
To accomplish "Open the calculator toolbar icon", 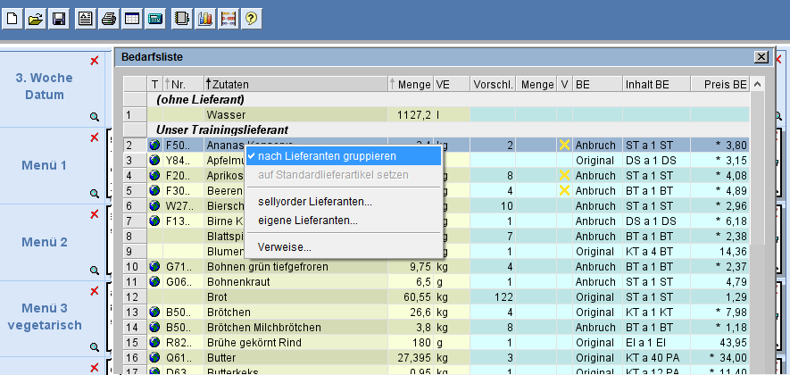I will 154,18.
